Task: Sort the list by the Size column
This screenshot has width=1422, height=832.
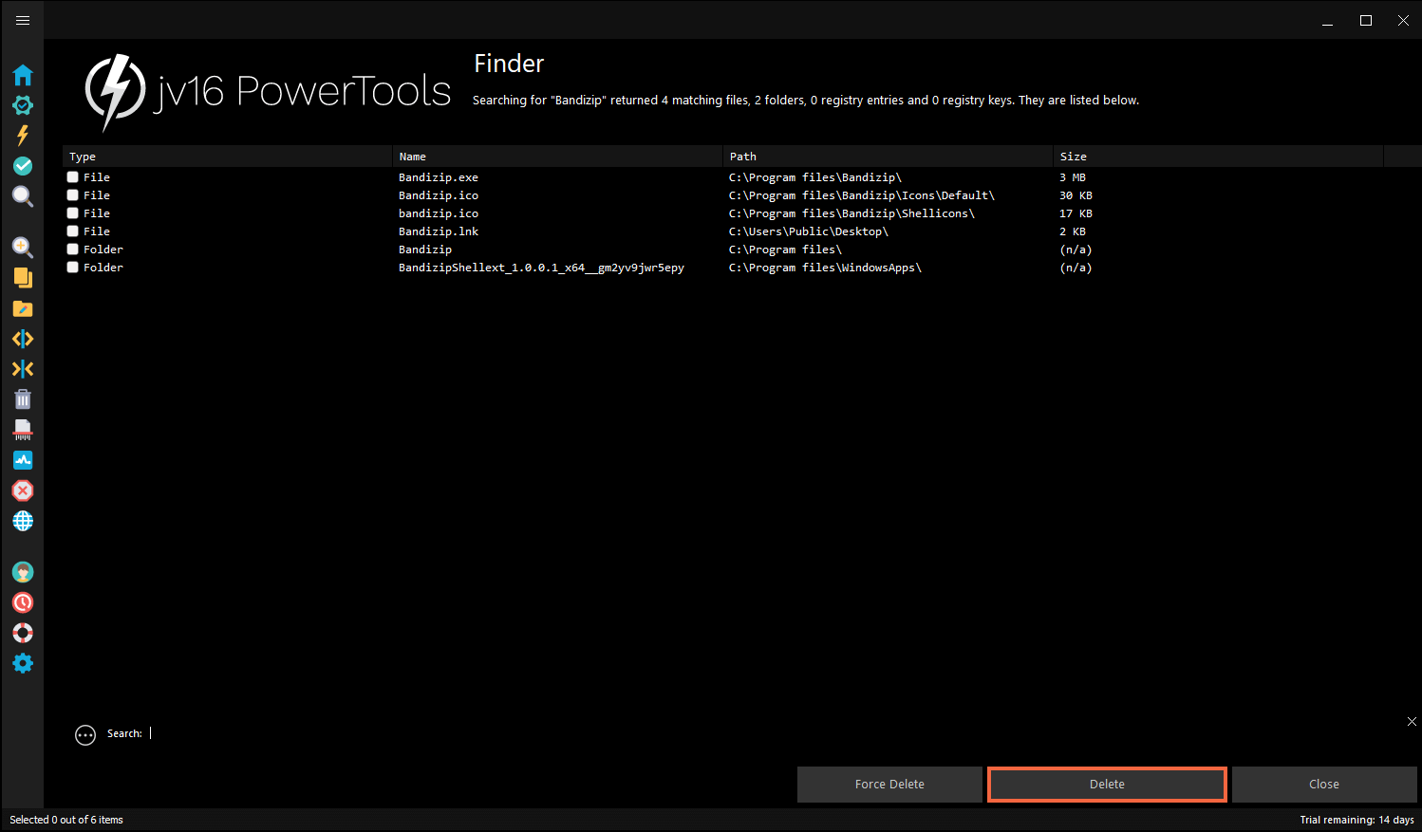Action: click(1219, 157)
